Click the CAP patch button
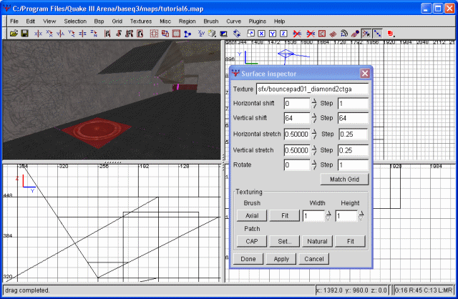The width and height of the screenshot is (458, 299). tap(252, 242)
